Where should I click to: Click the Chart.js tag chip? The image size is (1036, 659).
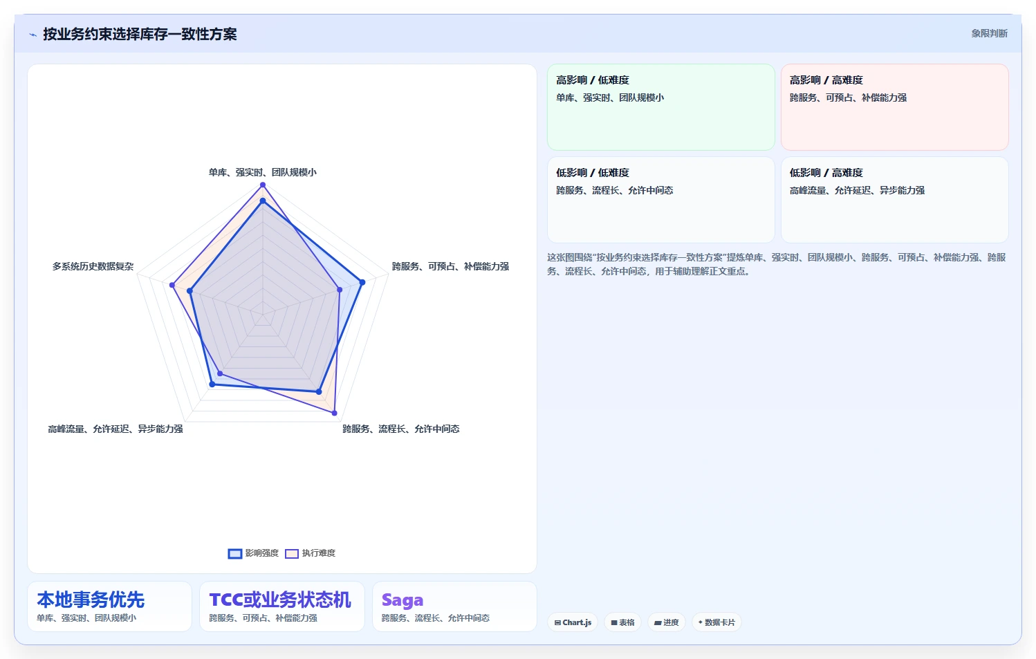tap(573, 622)
